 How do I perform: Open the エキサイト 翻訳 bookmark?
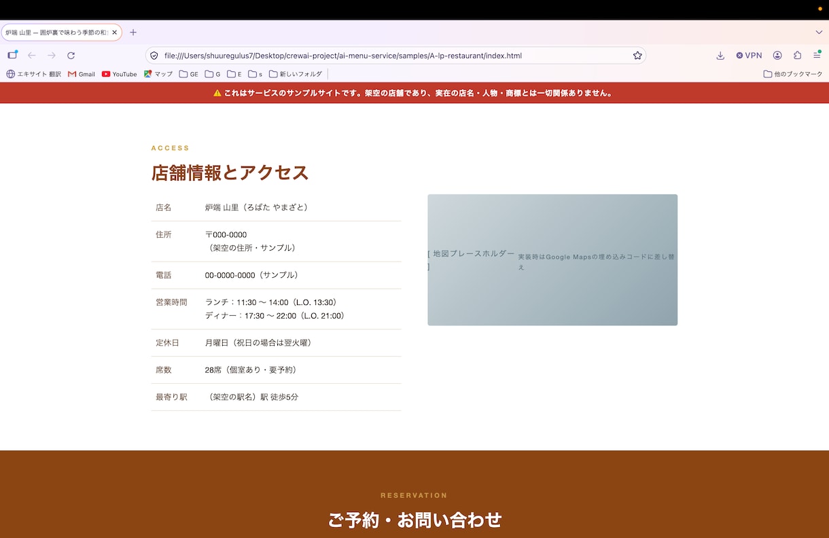(x=33, y=74)
